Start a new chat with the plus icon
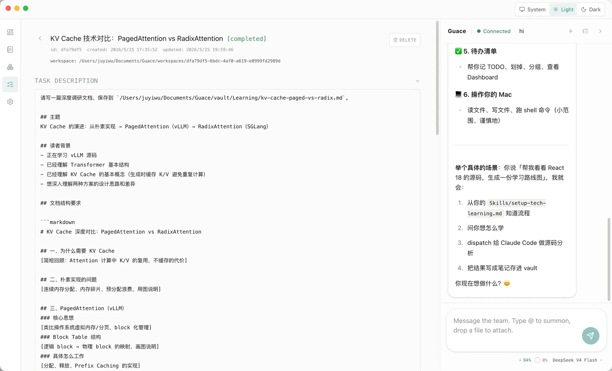 (571, 31)
